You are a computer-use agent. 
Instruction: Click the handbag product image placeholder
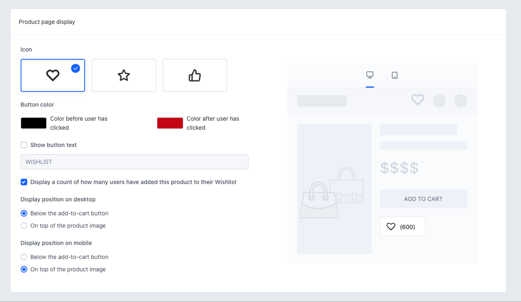pyautogui.click(x=334, y=188)
